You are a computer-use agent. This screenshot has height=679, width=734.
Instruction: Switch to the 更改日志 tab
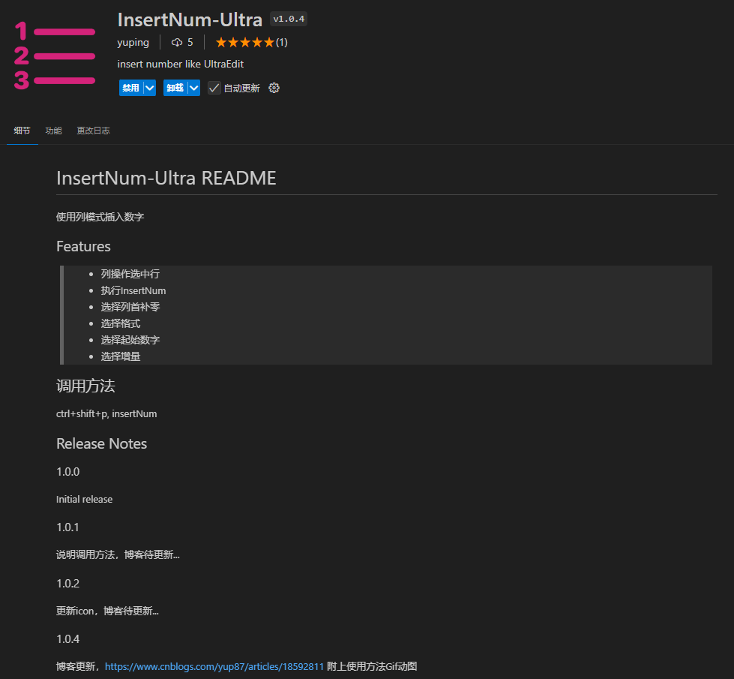[93, 131]
